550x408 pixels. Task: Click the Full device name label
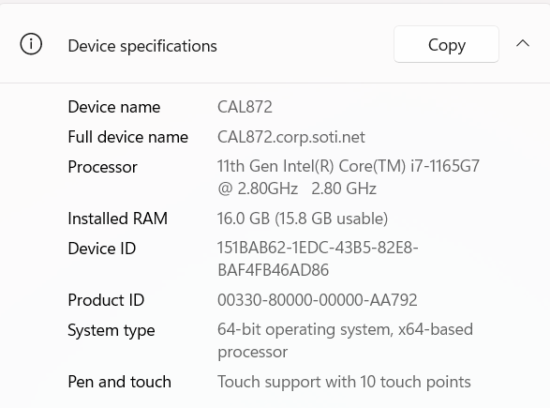[128, 137]
